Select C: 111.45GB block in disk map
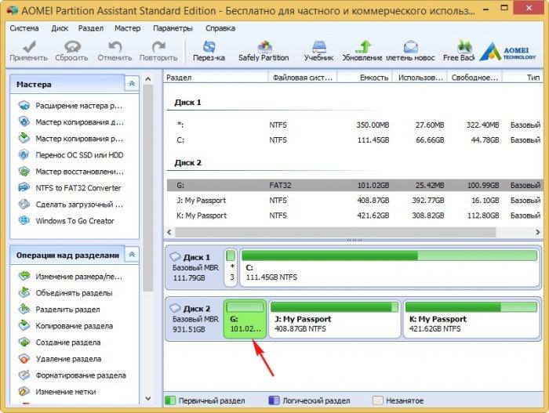This screenshot has width=549, height=413. point(389,267)
